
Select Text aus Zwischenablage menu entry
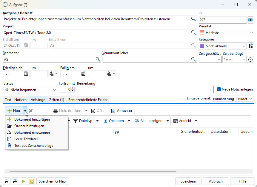(x=34, y=146)
